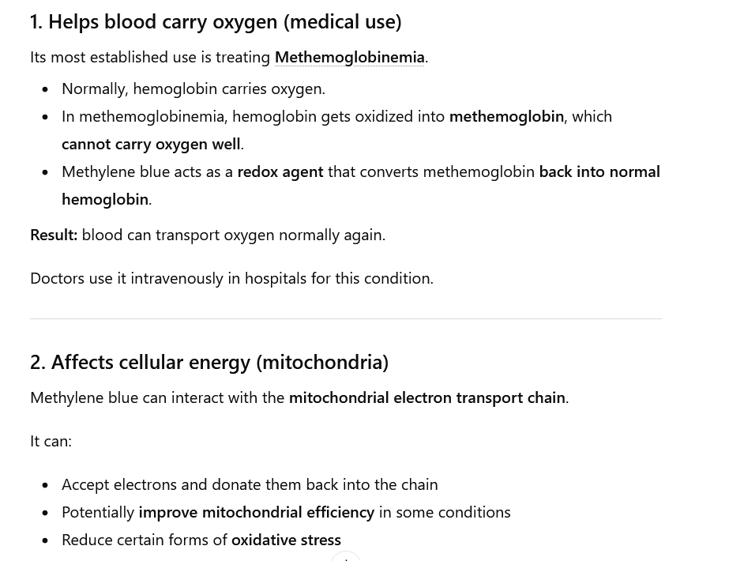Click the bold word 'methemoglobin'
Viewport: 729px width, 561px height.
click(506, 116)
